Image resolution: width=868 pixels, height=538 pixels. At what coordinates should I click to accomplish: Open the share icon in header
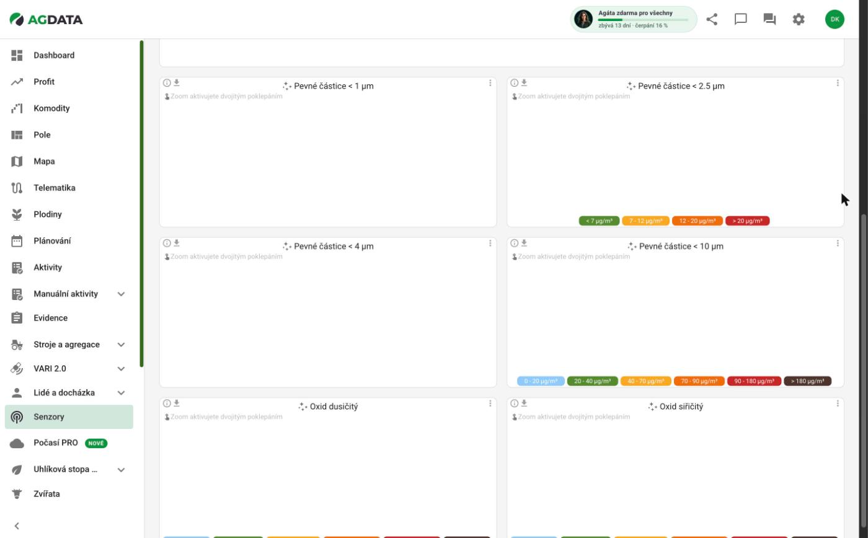pyautogui.click(x=712, y=19)
